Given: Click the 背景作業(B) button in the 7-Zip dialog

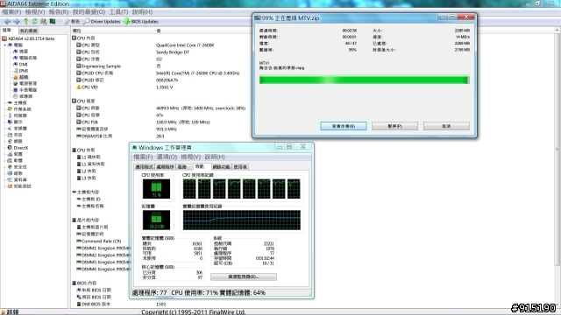Looking at the screenshot, I should 344,126.
